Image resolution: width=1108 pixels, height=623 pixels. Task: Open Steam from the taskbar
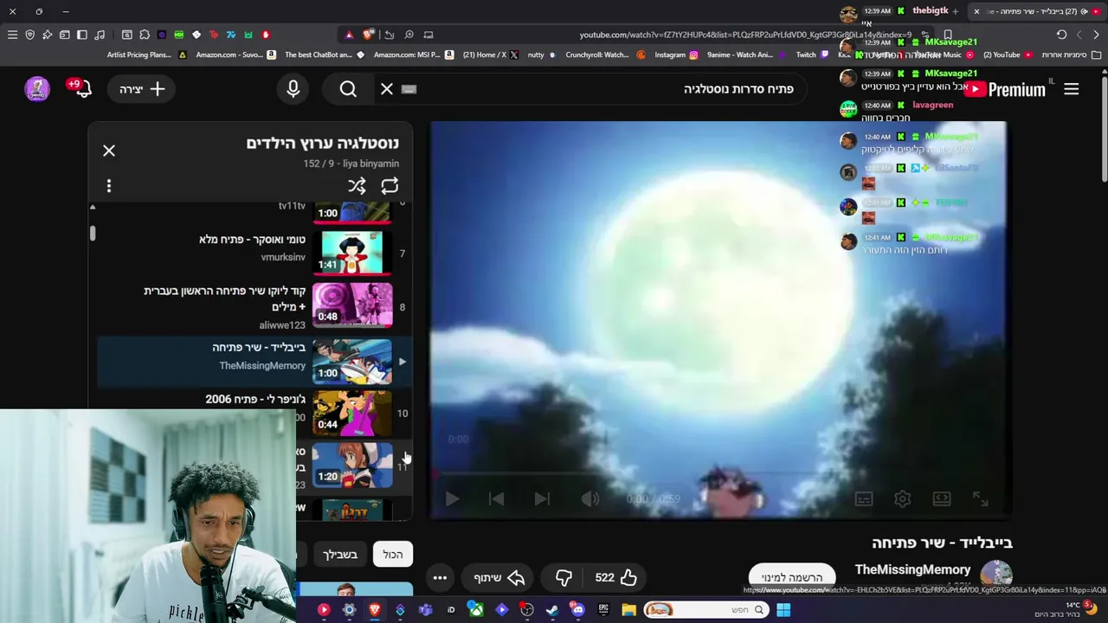pos(552,610)
